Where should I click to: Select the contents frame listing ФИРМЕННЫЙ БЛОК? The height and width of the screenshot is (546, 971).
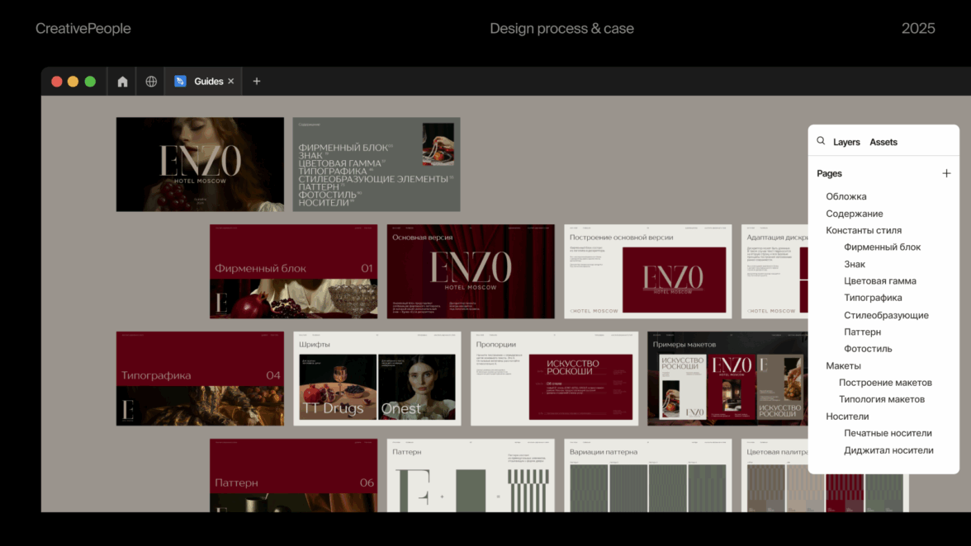pos(377,164)
